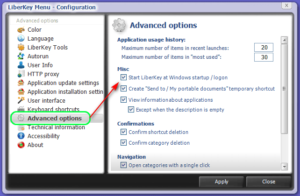The width and height of the screenshot is (300, 196).
Task: Click the Apply button
Action: click(x=221, y=182)
